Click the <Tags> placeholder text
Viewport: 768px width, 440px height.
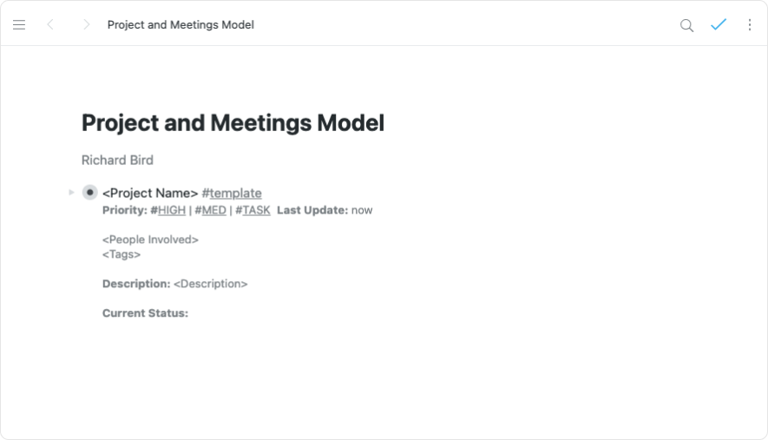point(121,254)
